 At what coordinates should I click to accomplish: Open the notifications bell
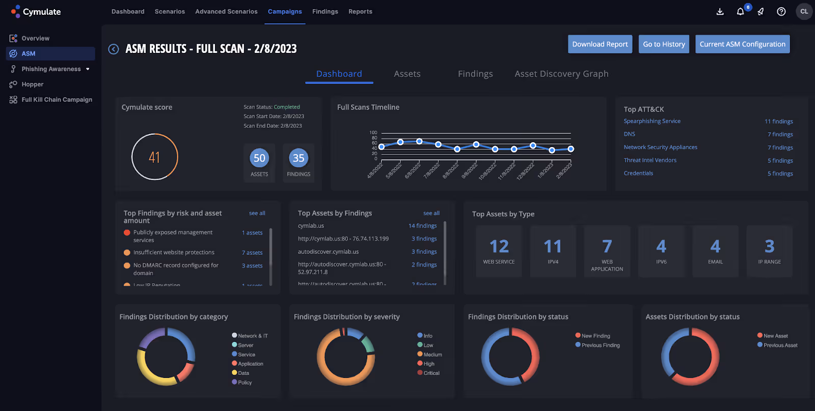pyautogui.click(x=740, y=11)
